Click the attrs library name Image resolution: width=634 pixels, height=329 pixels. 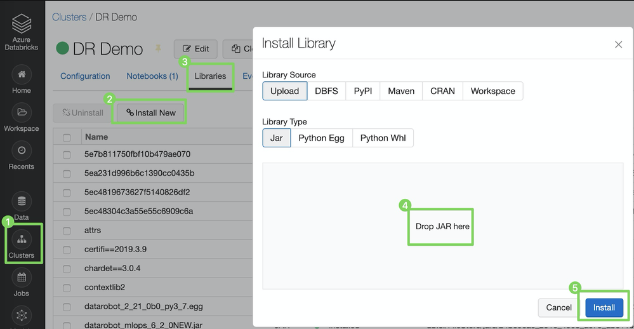(93, 231)
